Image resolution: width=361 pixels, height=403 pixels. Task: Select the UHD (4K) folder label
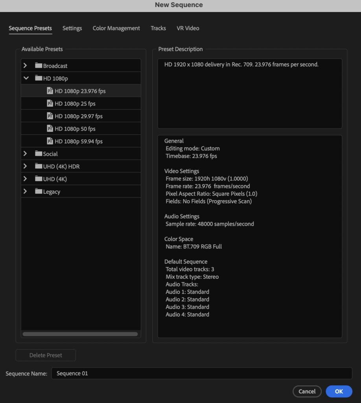point(55,179)
